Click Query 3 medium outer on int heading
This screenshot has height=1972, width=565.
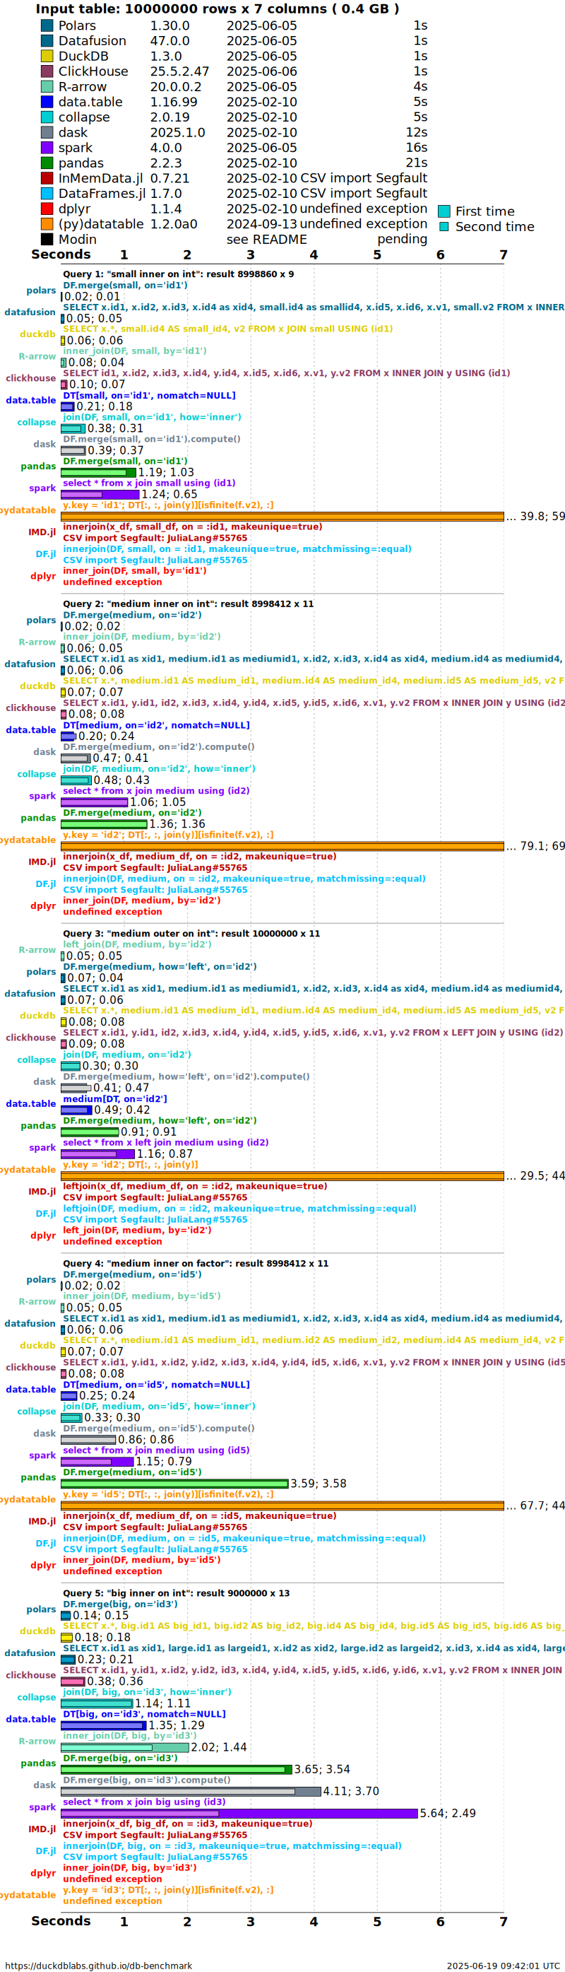[x=191, y=934]
